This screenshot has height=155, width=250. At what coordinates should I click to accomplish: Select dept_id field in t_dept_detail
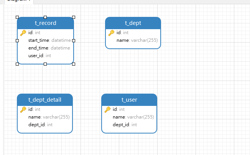pyautogui.click(x=40, y=125)
